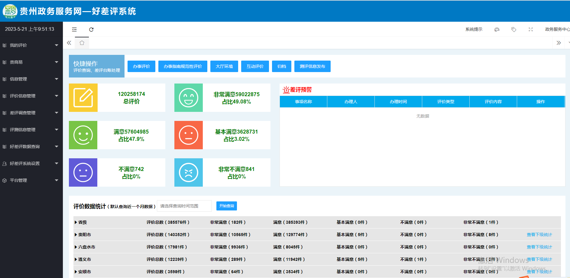Expand the 贵阳市 tree row triangle

(76, 235)
